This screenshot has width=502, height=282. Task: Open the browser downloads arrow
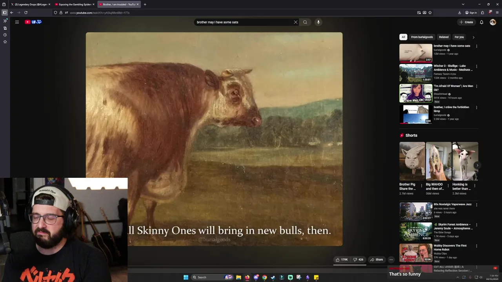[459, 13]
